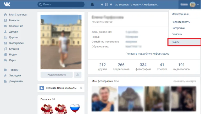Open the 266 подписчиков counter
Screen dimensions: 201x114
click(x=121, y=67)
